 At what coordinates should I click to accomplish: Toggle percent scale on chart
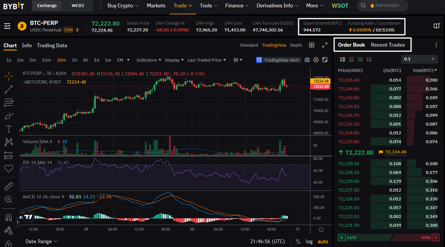coord(298,241)
